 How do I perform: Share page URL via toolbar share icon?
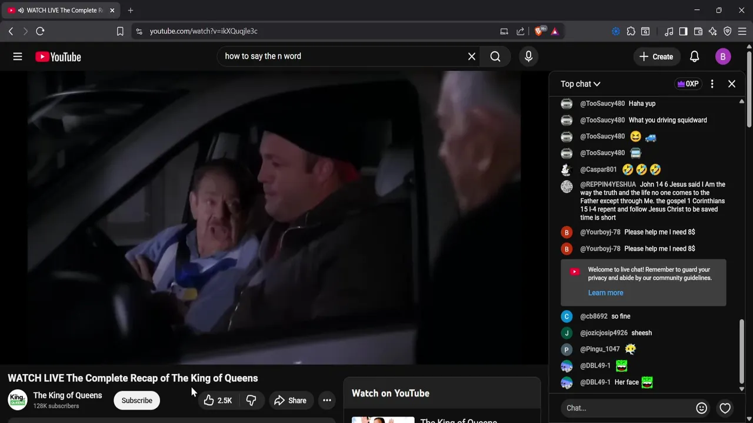521,31
